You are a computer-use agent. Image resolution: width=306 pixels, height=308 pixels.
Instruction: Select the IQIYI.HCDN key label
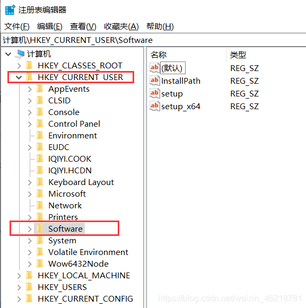tap(70, 170)
